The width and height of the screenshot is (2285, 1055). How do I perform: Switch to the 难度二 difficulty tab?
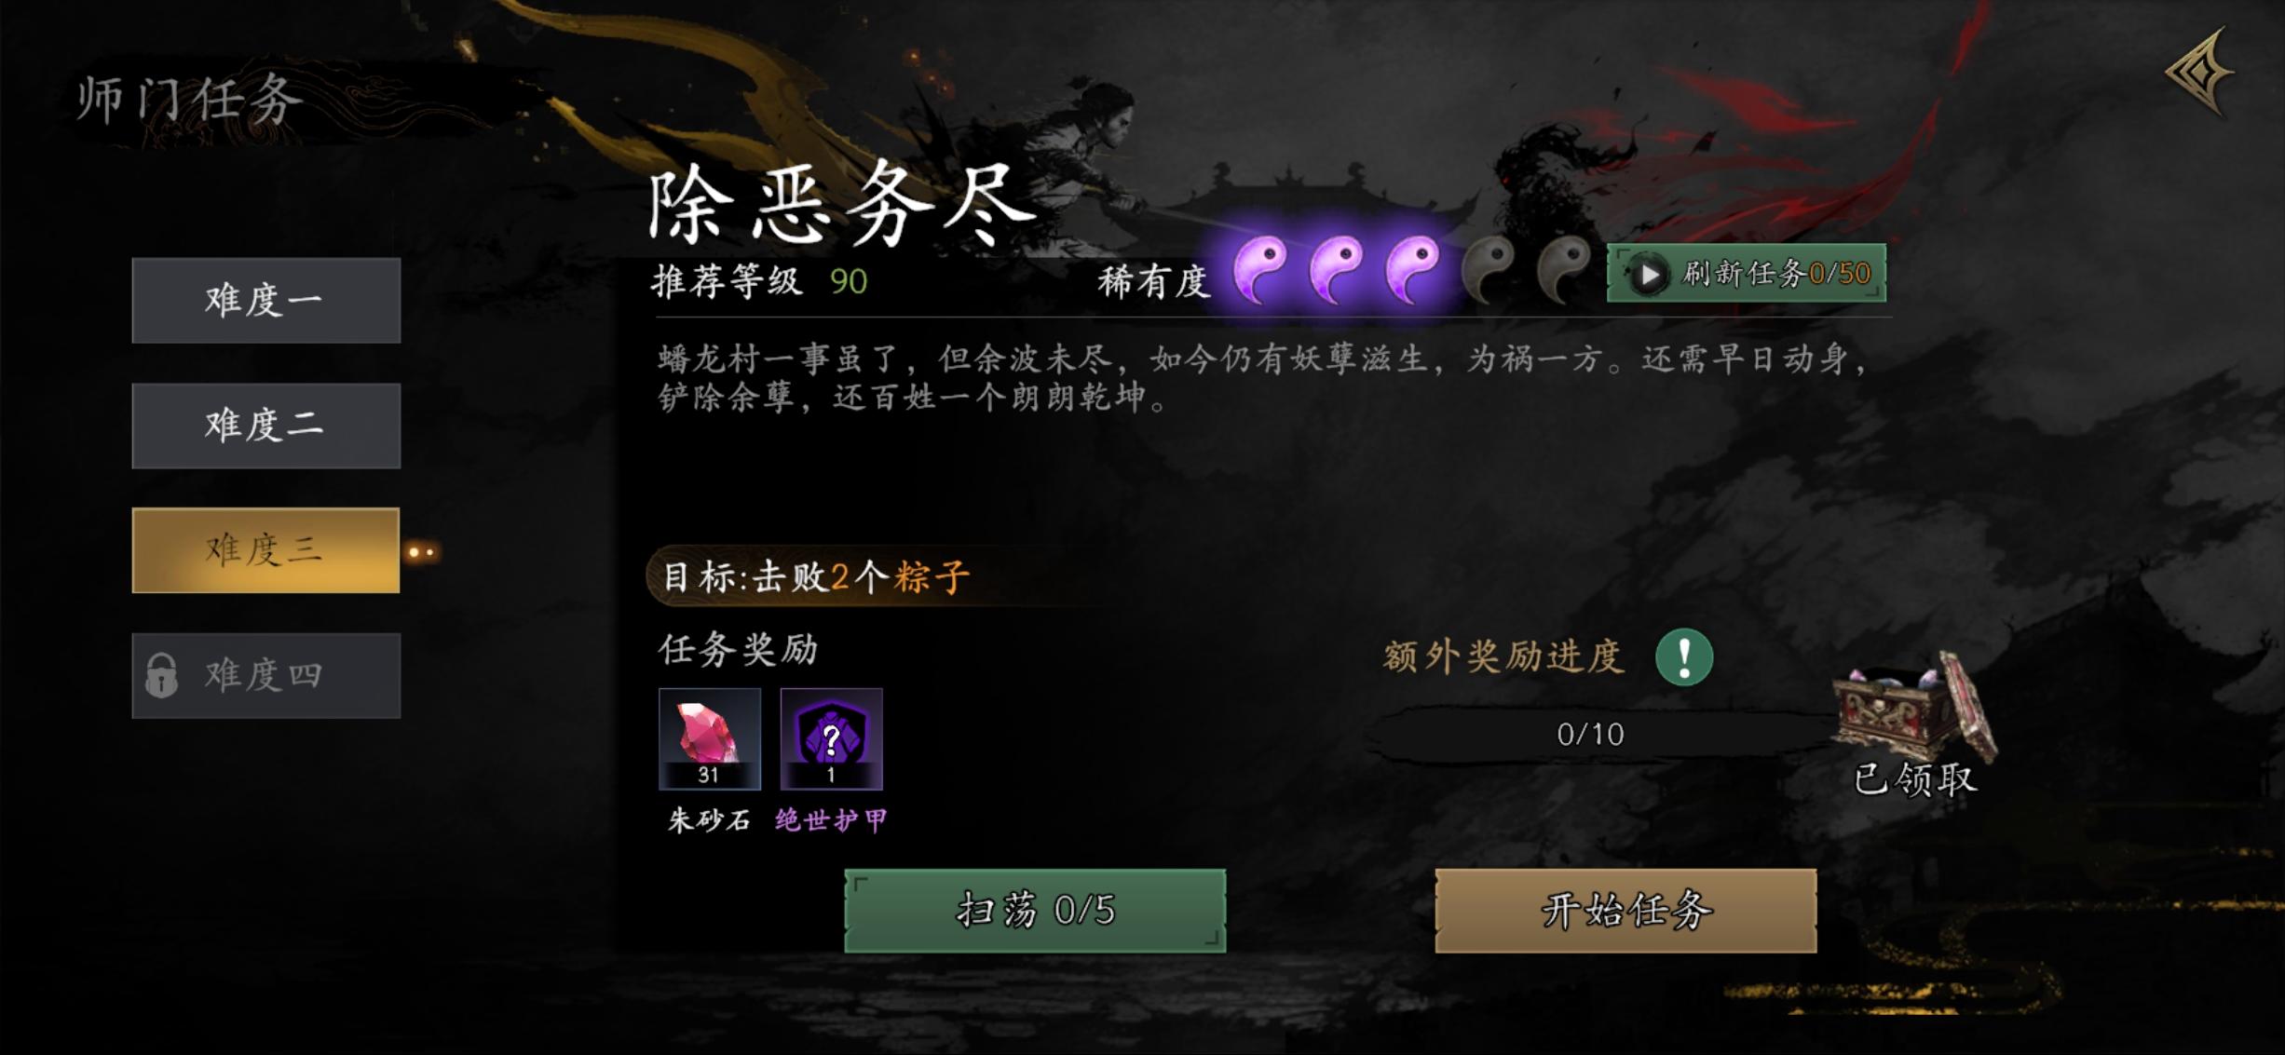pos(266,426)
